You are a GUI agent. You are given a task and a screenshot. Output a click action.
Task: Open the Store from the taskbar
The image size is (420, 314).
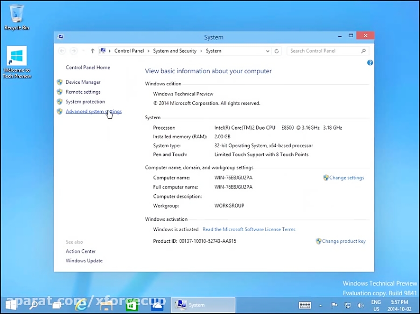(132, 305)
